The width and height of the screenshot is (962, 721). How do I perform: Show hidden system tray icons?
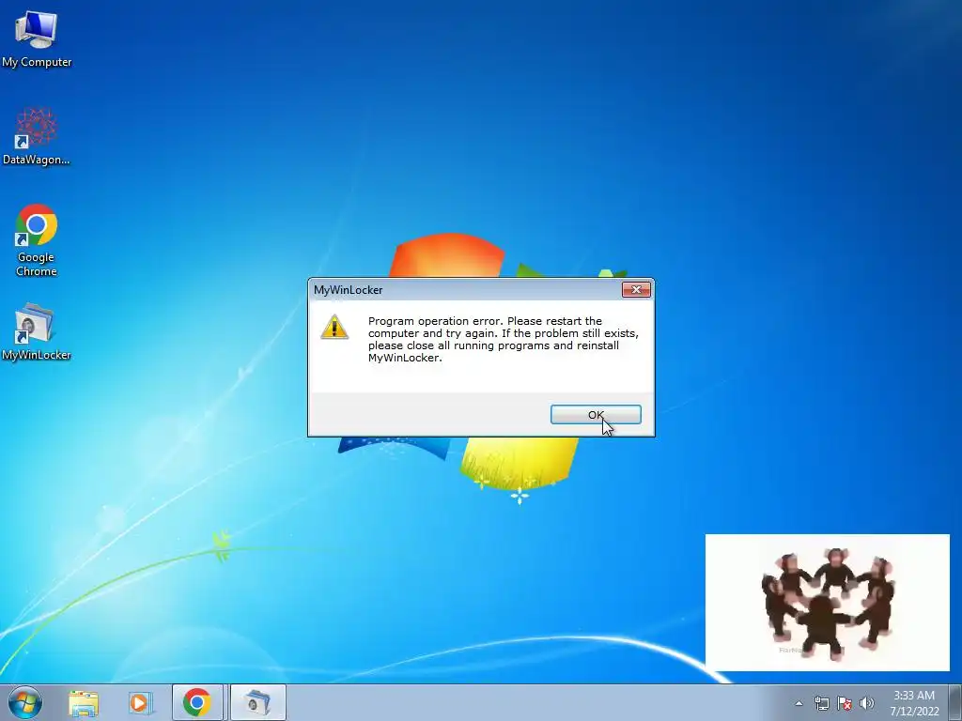point(799,703)
